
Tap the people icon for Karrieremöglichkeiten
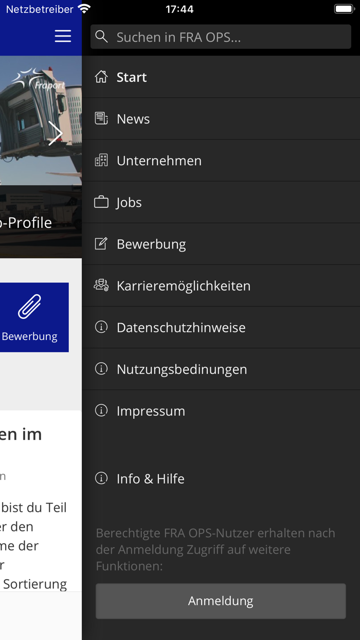tap(101, 285)
